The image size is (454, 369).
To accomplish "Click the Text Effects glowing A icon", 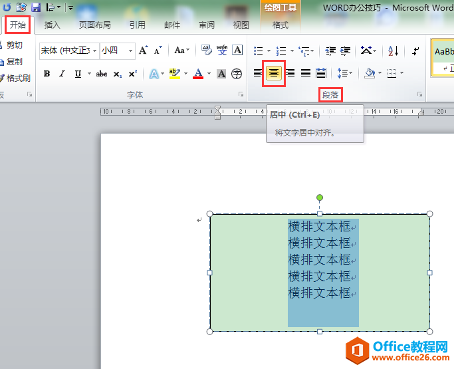I will (153, 74).
